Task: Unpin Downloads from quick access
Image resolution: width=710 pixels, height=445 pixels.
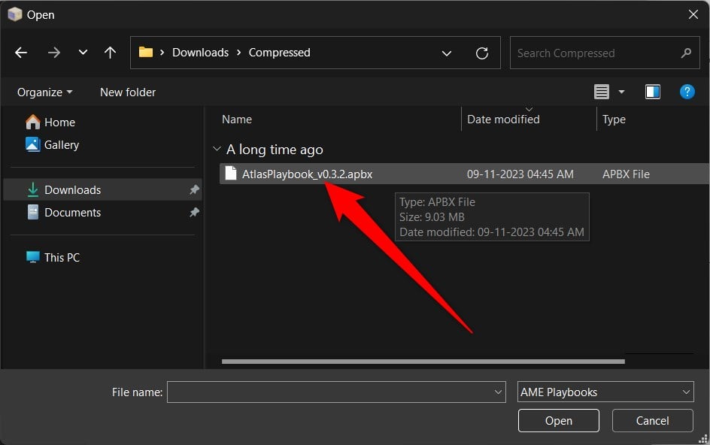Action: pos(194,189)
